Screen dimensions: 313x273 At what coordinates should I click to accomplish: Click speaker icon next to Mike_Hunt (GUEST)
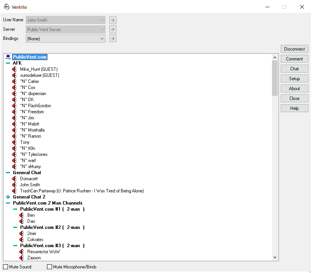point(14,69)
